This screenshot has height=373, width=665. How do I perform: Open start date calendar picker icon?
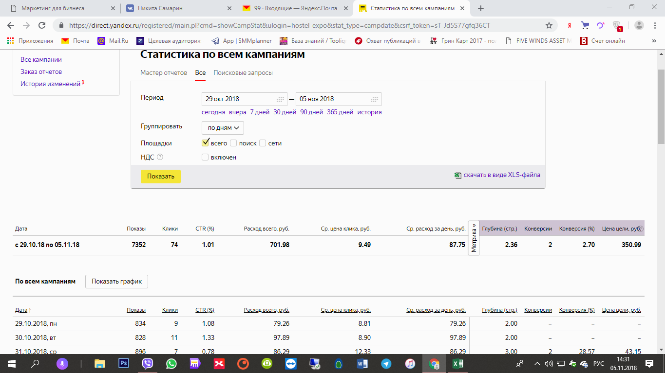[281, 99]
